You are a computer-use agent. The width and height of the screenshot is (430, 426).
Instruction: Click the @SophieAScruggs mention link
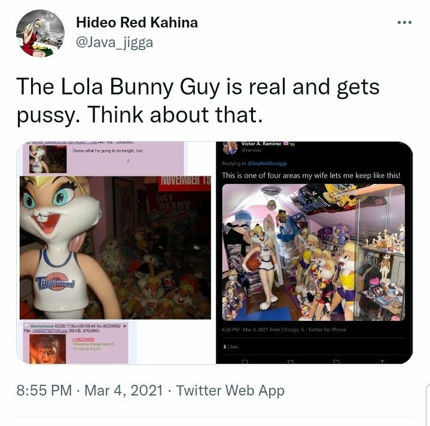click(x=267, y=163)
